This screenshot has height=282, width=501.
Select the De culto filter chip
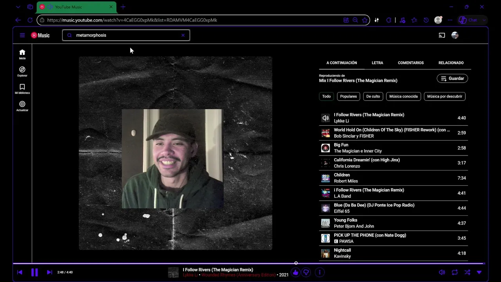point(373,96)
